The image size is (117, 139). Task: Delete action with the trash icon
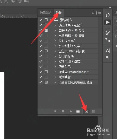click(93, 112)
